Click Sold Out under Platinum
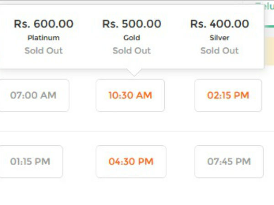The height and width of the screenshot is (205, 274). point(43,51)
